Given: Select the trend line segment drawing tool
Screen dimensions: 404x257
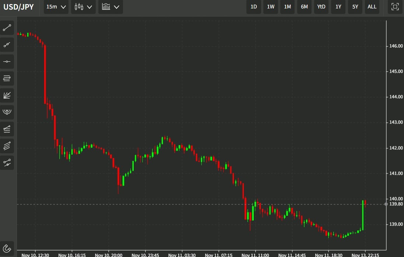Looking at the screenshot, I should [x=7, y=28].
